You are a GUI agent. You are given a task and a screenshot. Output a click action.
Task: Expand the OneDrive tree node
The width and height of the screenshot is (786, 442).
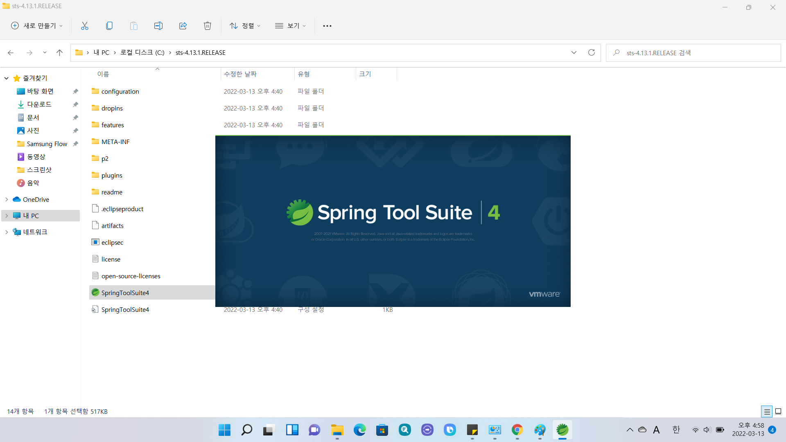[7, 199]
